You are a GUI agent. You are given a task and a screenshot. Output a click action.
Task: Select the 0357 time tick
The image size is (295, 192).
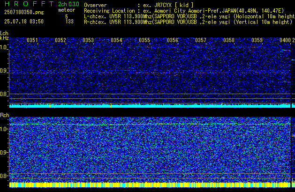click(x=201, y=40)
